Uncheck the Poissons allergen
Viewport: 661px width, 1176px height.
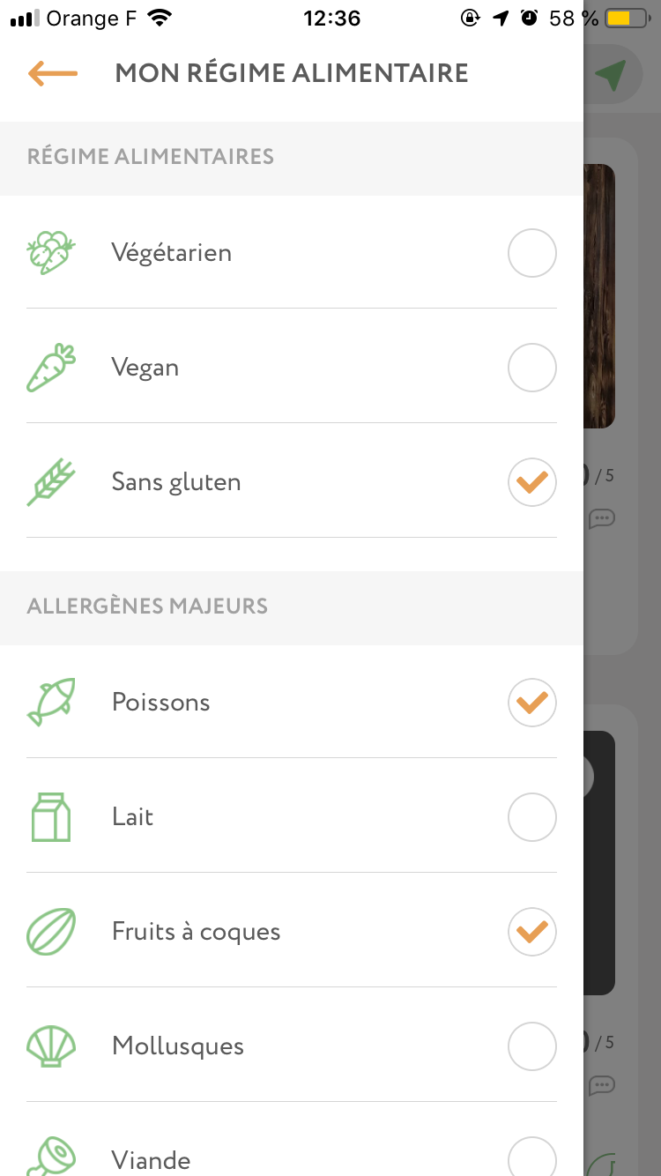point(532,703)
